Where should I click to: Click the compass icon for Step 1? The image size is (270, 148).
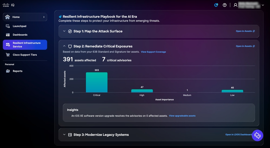(x=70, y=31)
